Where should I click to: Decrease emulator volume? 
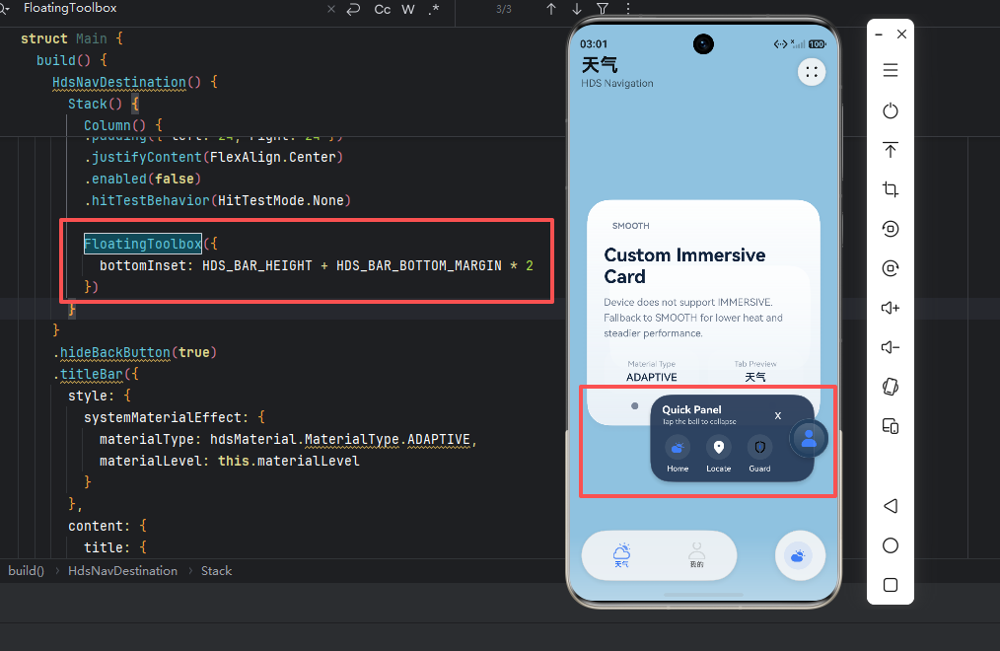point(891,347)
